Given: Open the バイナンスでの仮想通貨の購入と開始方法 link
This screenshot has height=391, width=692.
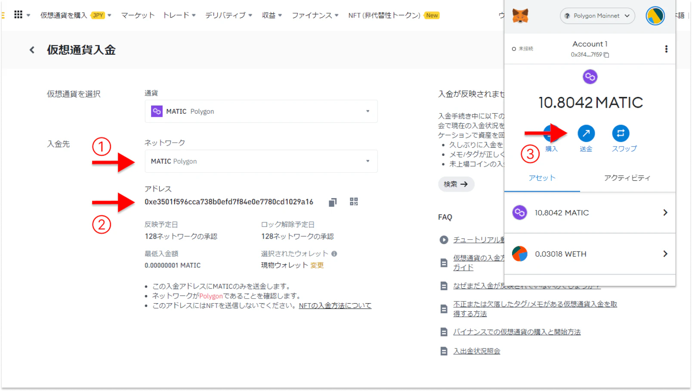Looking at the screenshot, I should click(x=517, y=332).
